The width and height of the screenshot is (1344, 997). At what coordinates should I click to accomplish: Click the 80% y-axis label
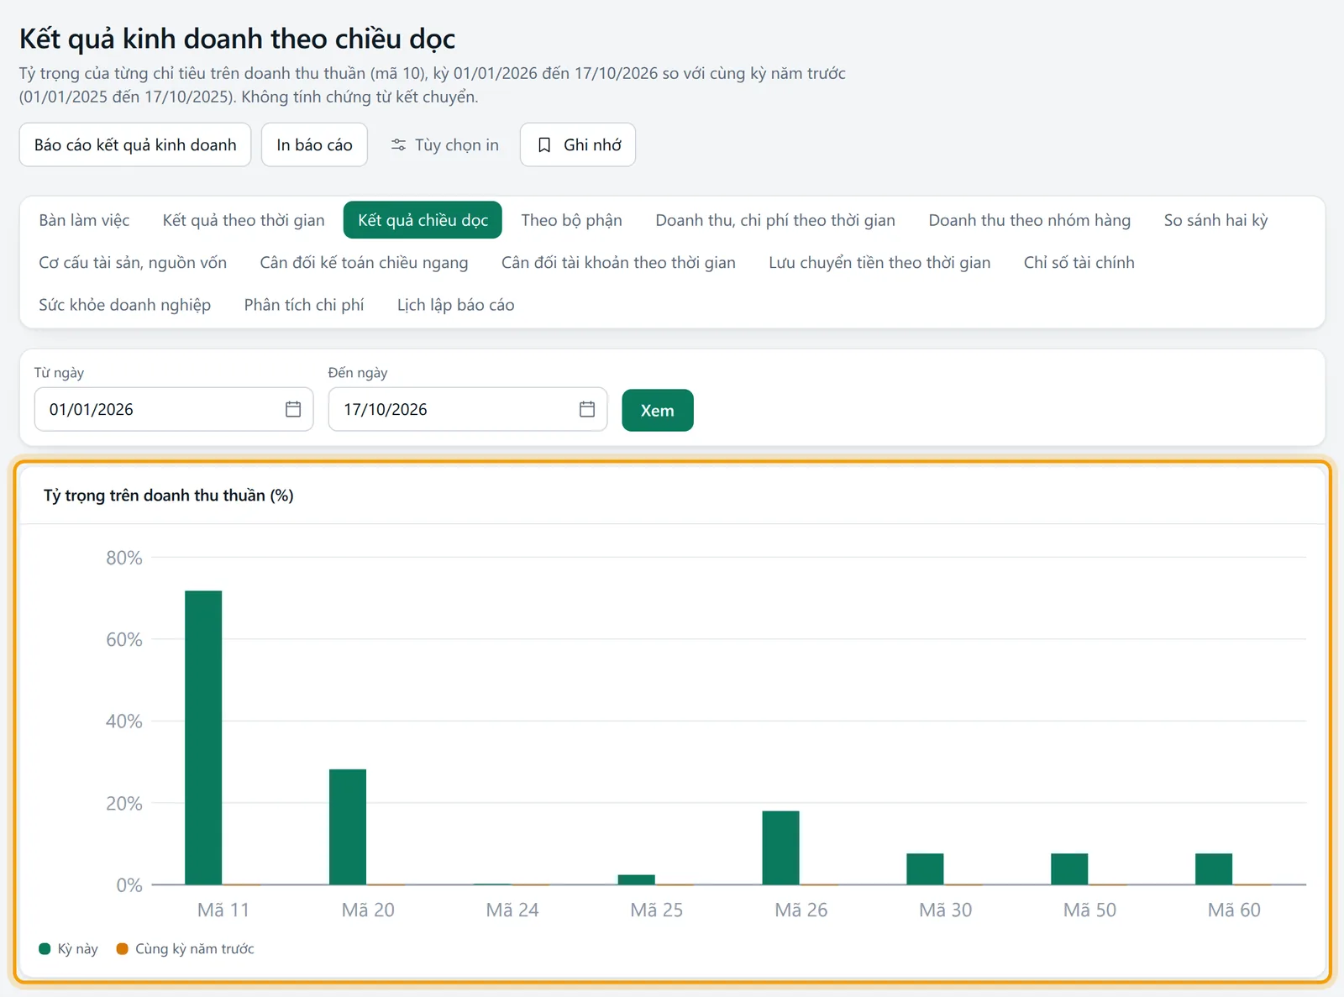(x=124, y=558)
